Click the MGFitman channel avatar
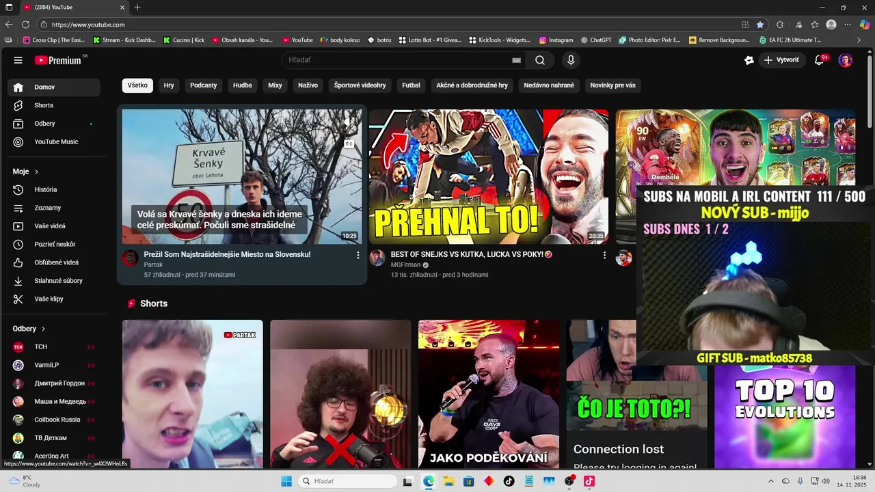 click(x=377, y=258)
